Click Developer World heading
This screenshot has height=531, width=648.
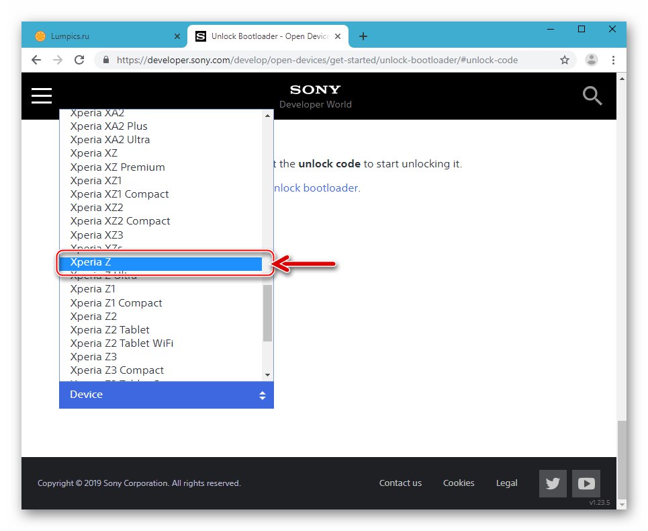pos(316,105)
